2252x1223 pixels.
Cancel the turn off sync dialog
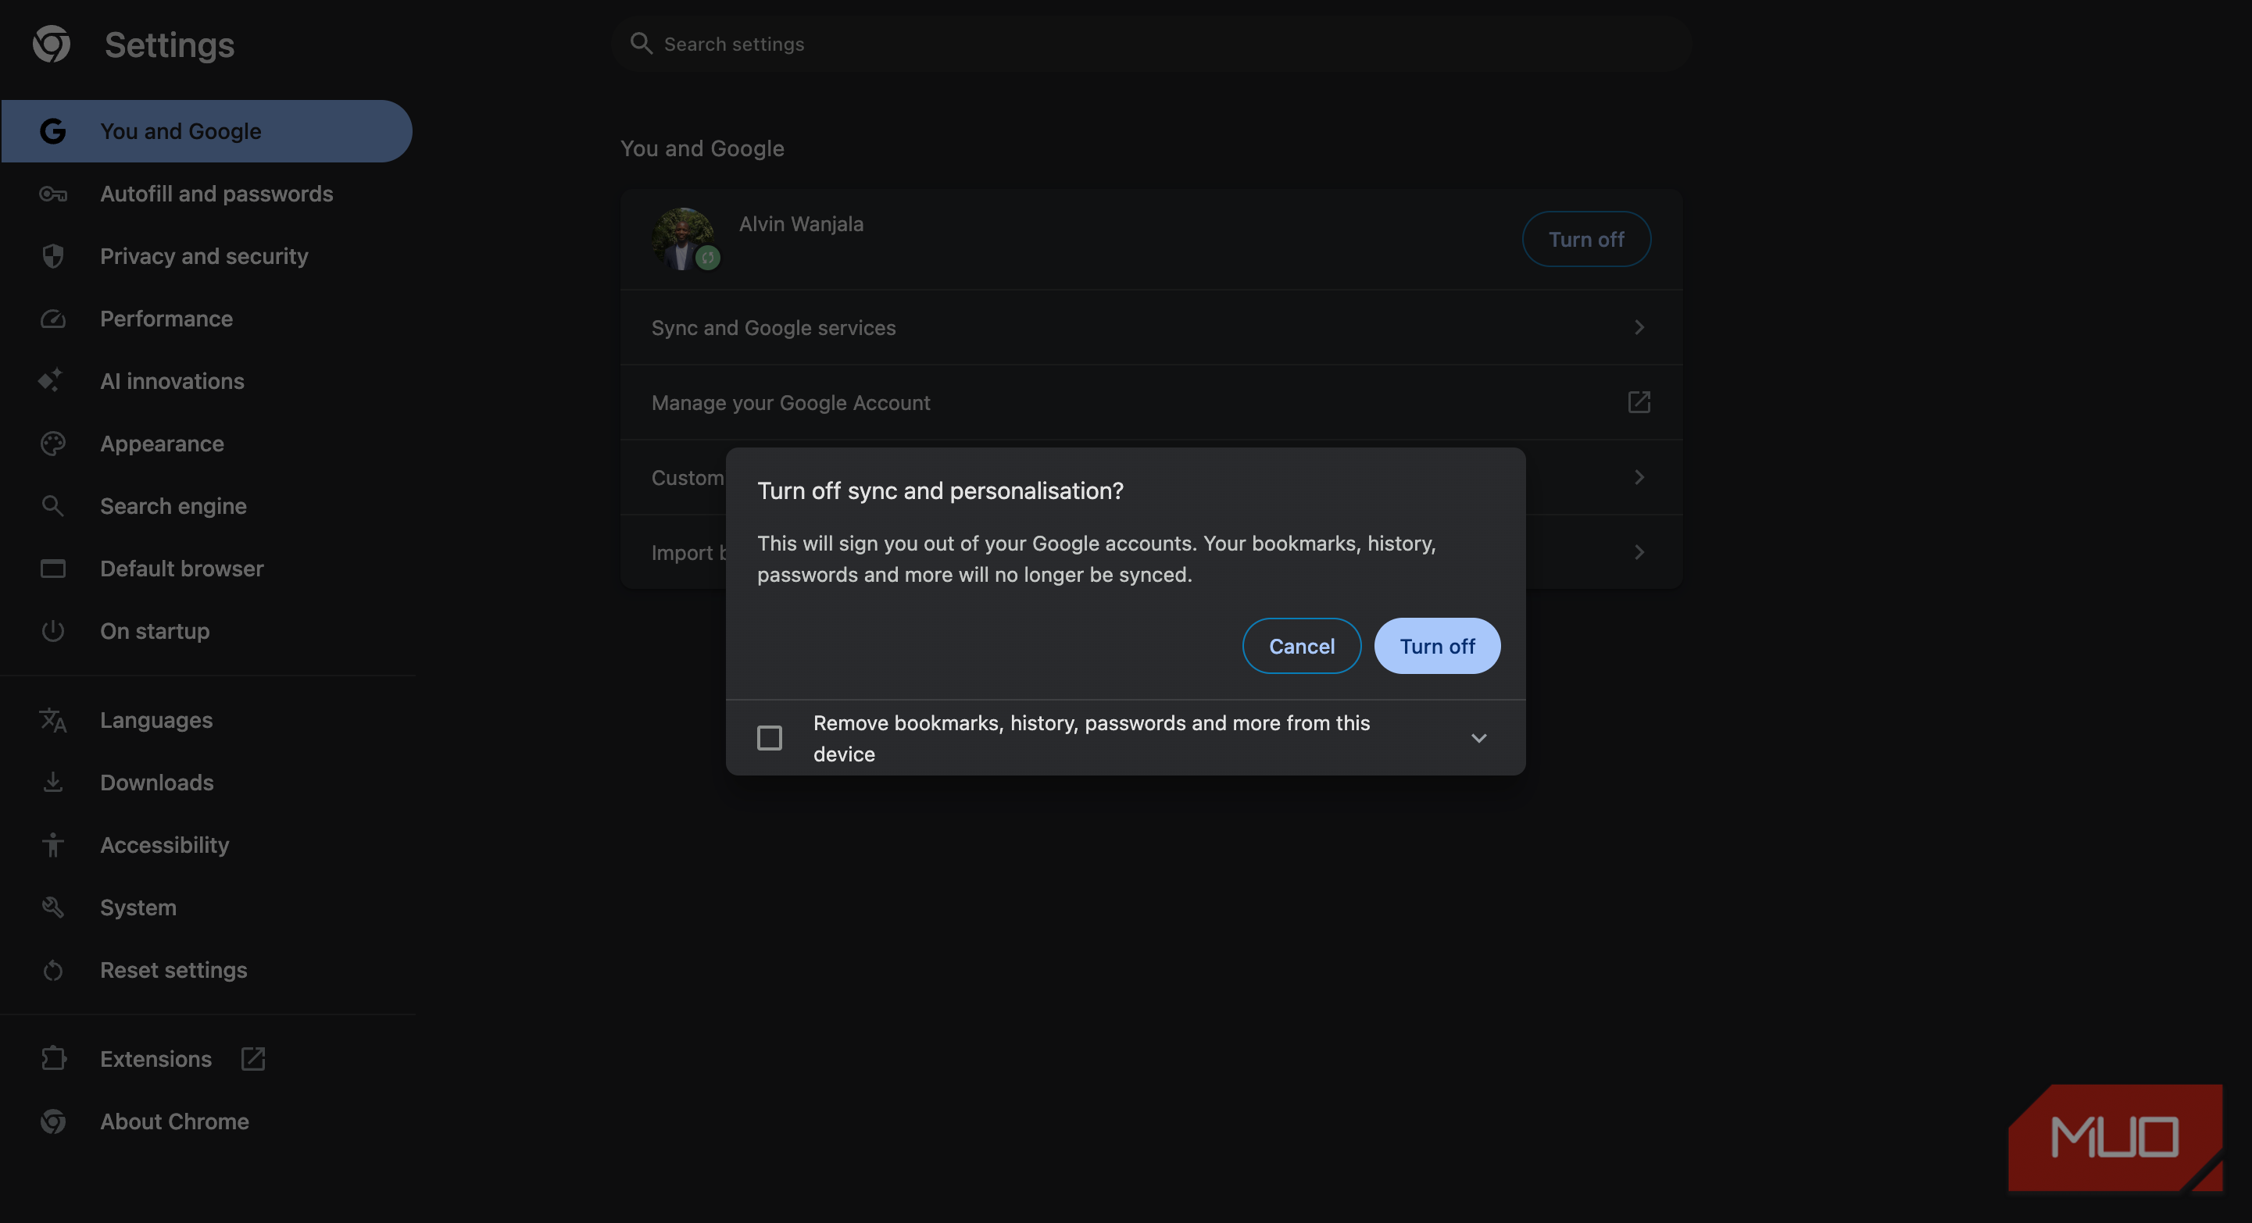click(x=1301, y=647)
